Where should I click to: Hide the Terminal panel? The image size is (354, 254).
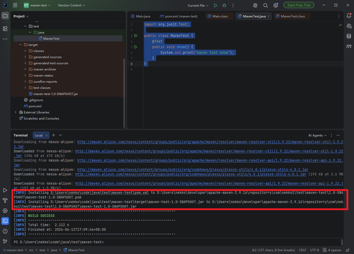coord(338,135)
